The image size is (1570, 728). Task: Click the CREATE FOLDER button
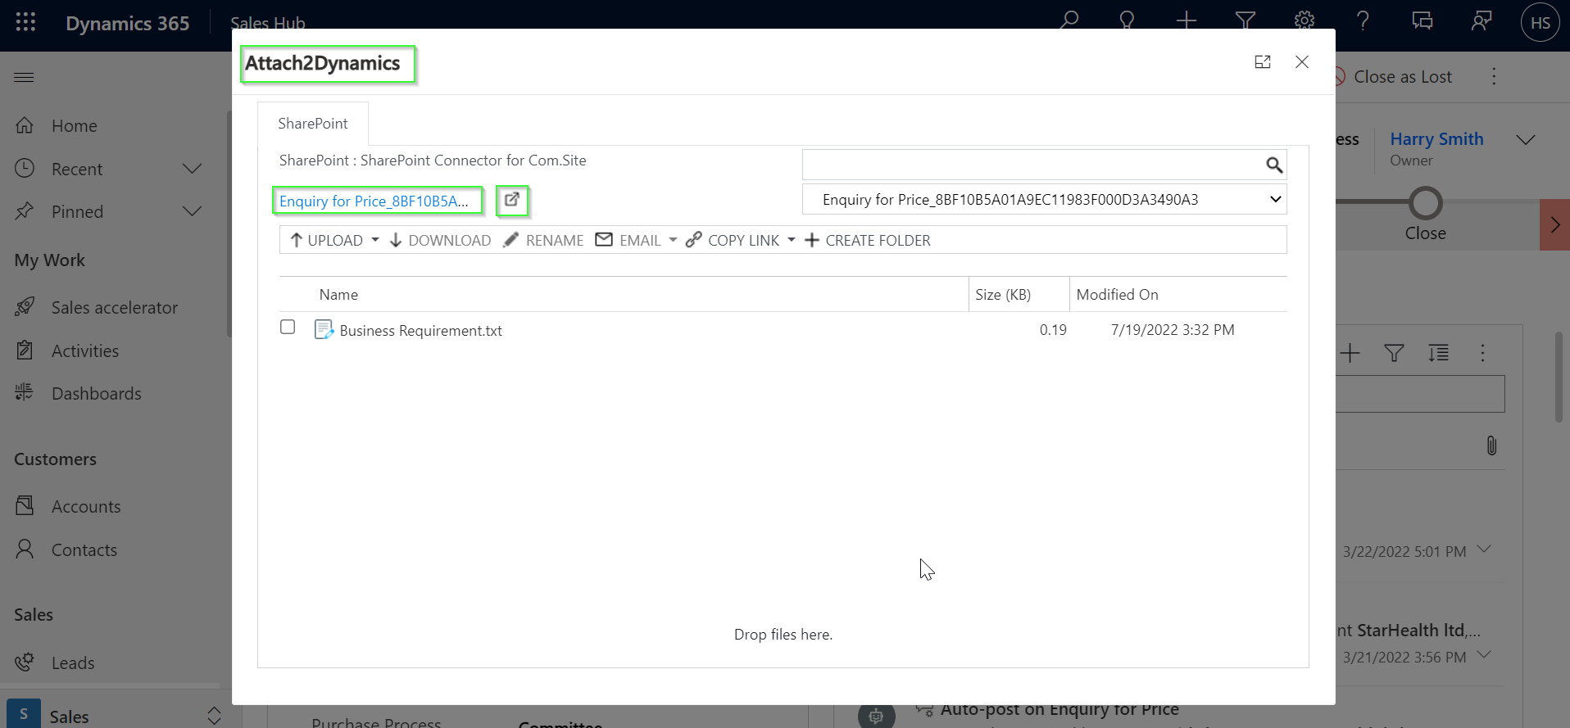[x=868, y=240]
